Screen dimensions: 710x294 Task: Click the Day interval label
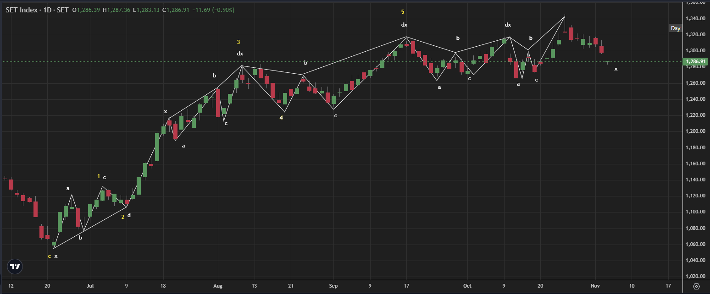676,28
